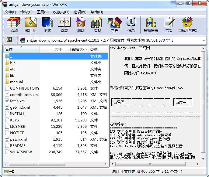Click file list scroll right arrow
The width and height of the screenshot is (209, 177).
tap(106, 164)
